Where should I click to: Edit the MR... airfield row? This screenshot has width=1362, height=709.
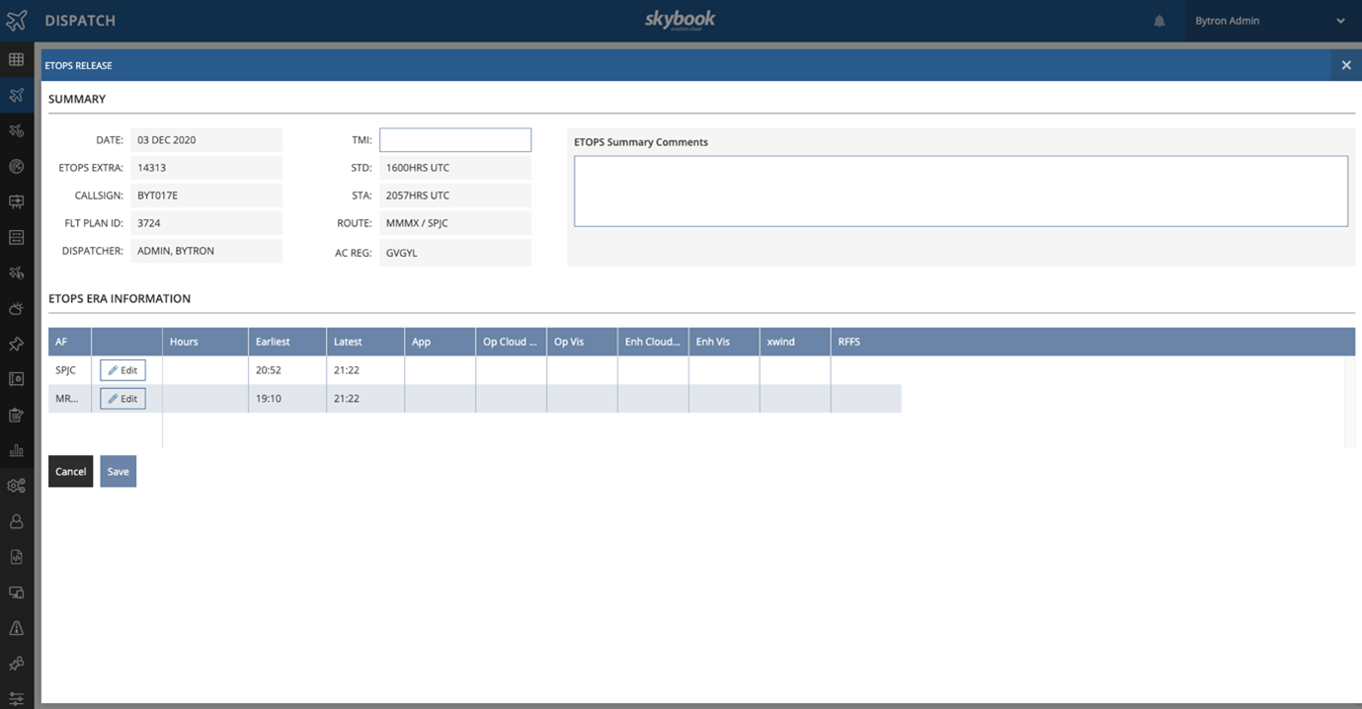[122, 399]
